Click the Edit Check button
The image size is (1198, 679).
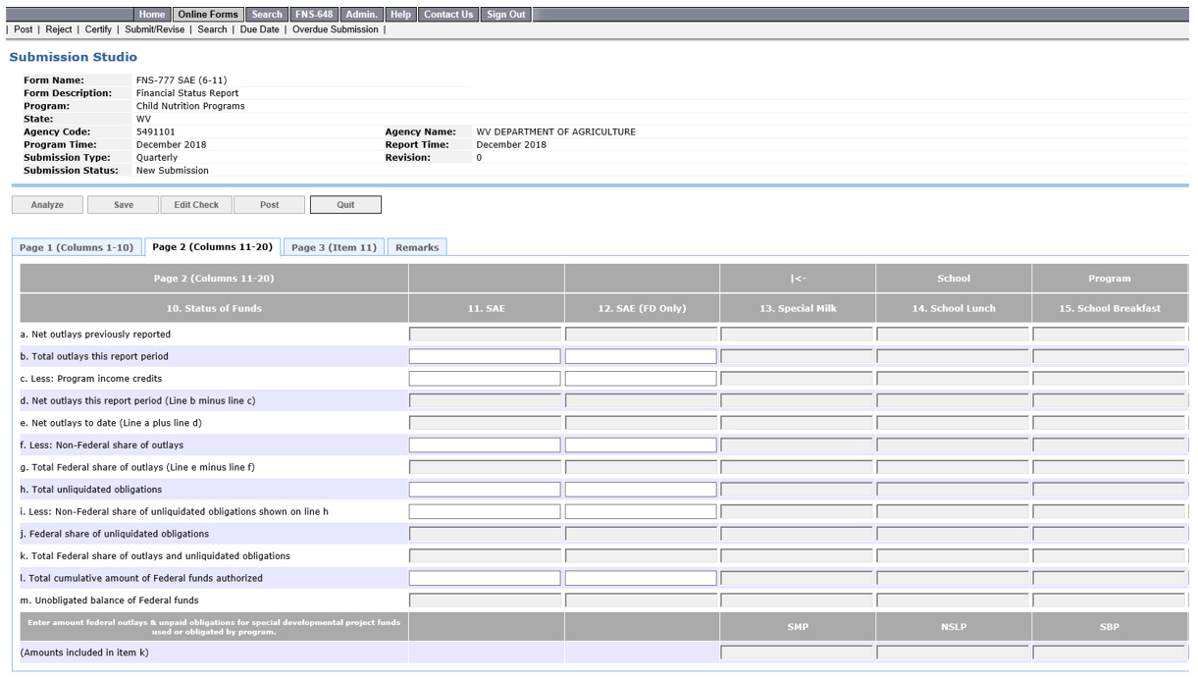pos(196,205)
